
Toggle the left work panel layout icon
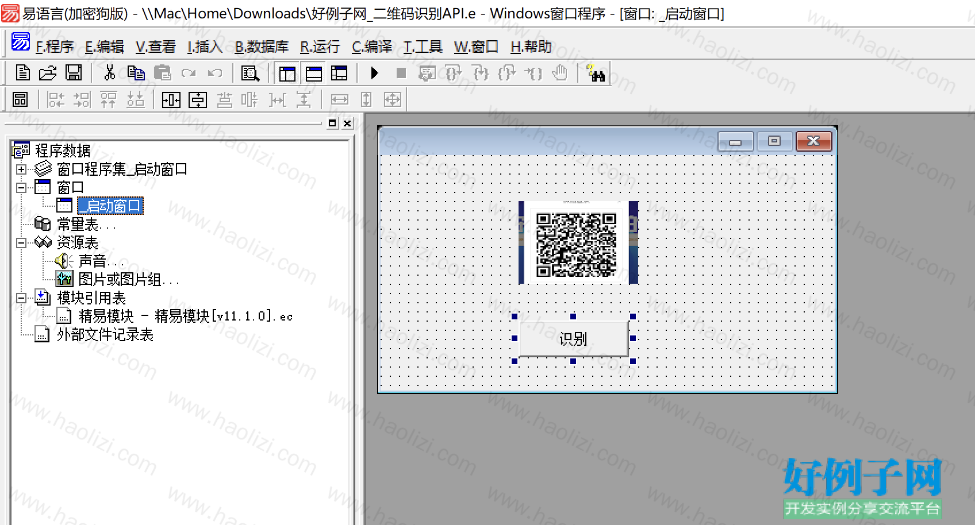(x=287, y=73)
